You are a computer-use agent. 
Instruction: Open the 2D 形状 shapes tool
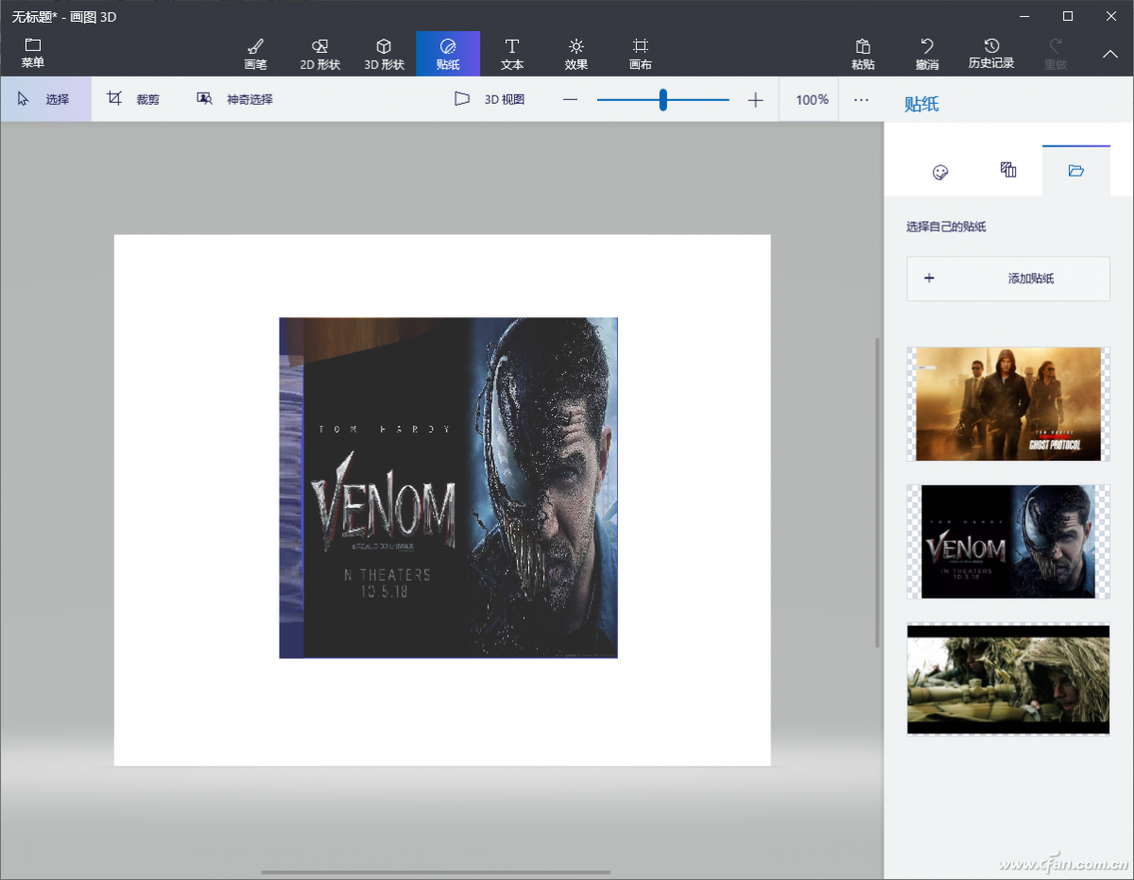point(319,54)
